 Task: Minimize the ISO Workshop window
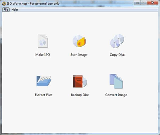(137, 3)
